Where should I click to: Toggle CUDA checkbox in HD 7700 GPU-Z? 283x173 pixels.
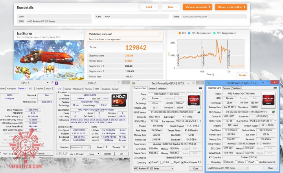pyautogui.click(x=236, y=162)
